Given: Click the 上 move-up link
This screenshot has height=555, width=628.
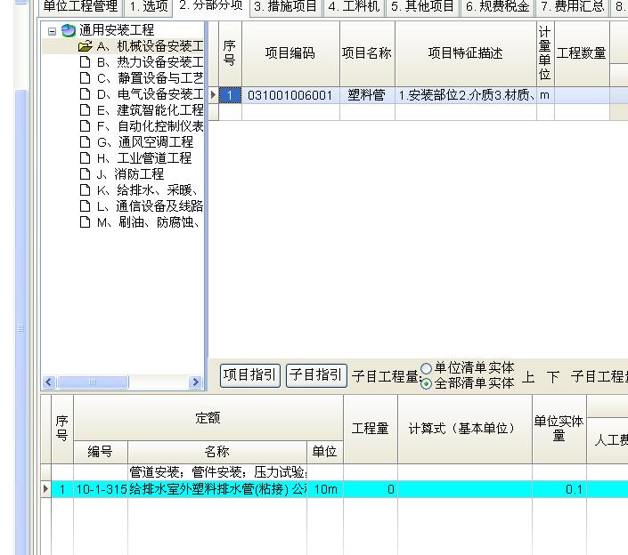Looking at the screenshot, I should 528,376.
